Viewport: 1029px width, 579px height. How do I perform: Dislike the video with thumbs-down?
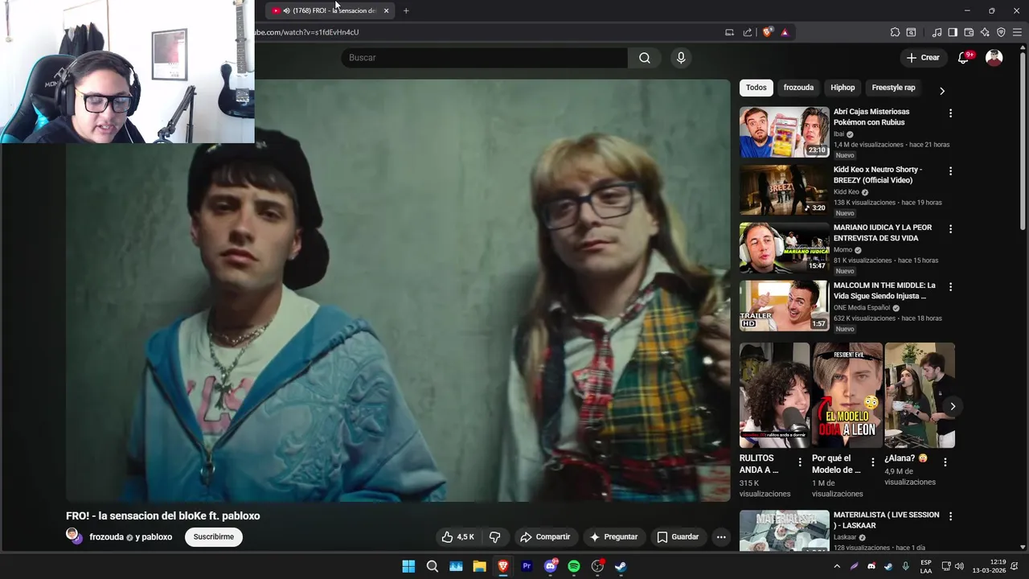[495, 537]
